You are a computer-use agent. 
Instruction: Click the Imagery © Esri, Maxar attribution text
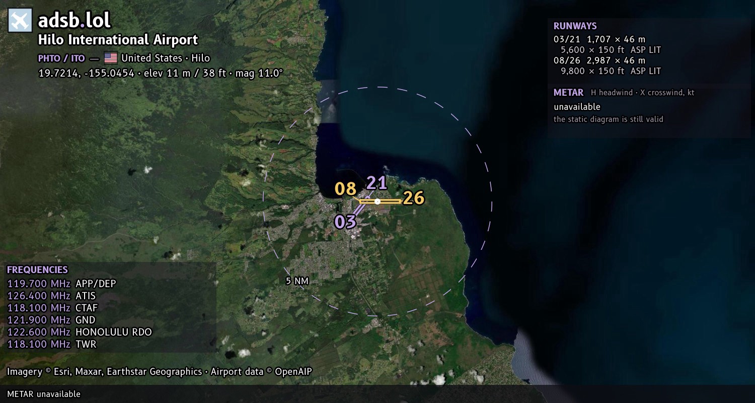point(104,372)
